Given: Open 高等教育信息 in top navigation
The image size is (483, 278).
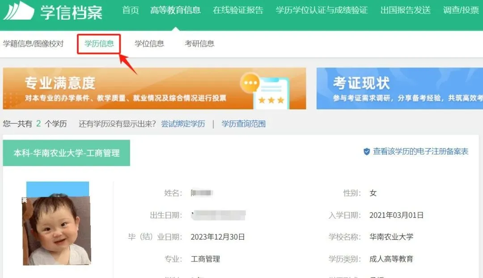Looking at the screenshot, I should point(176,10).
